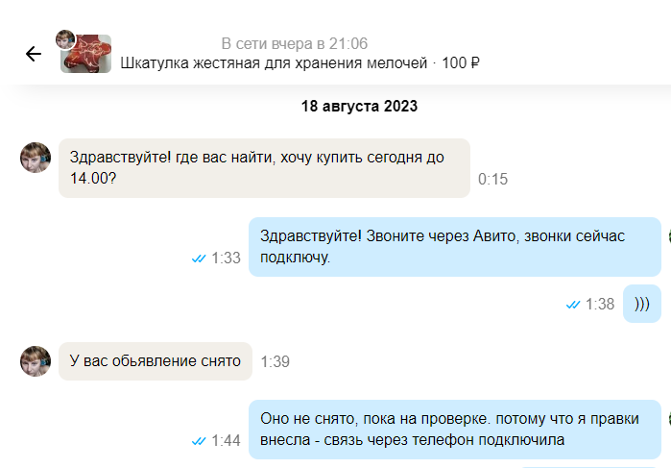Open the small buyer avatar in header
The height and width of the screenshot is (468, 671).
pos(65,39)
